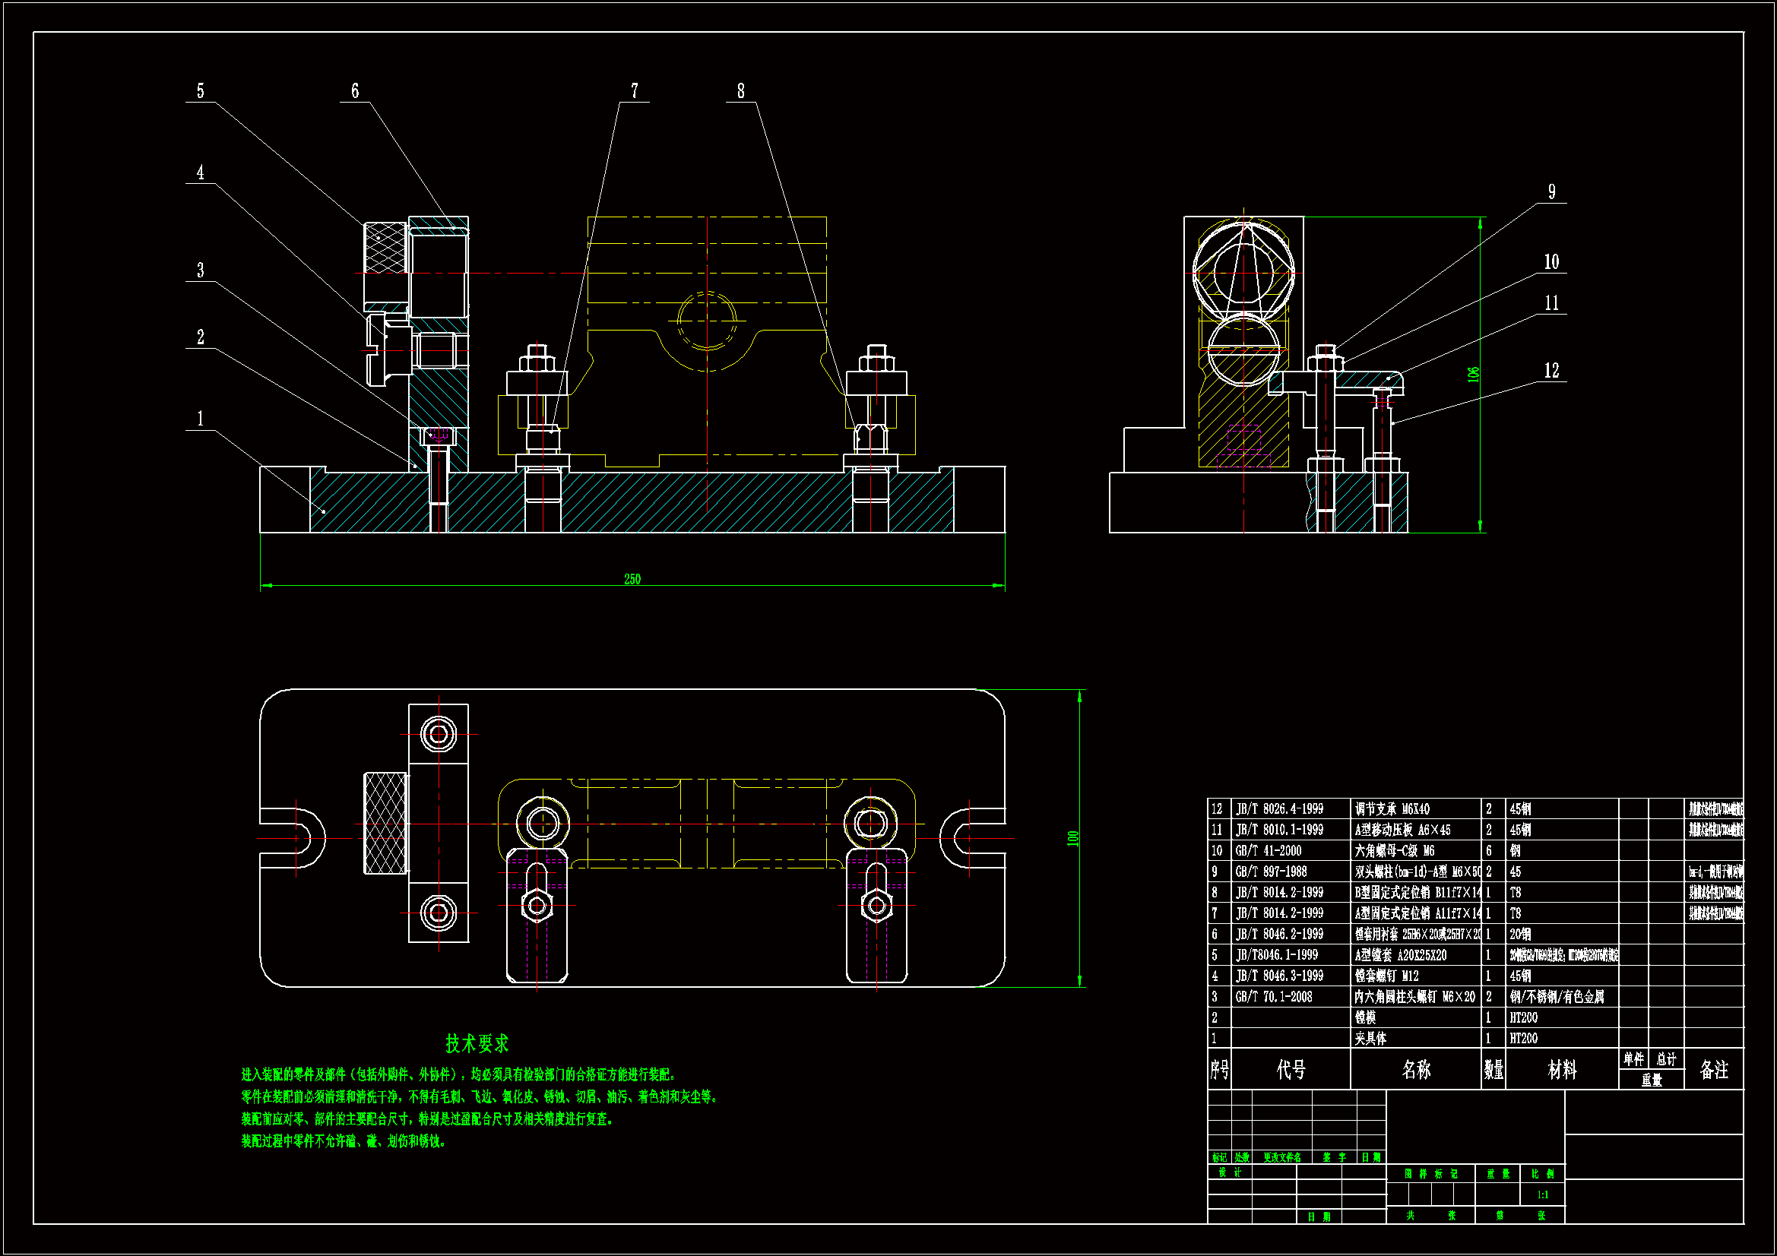
Task: Select the 备注 column header
Action: point(1713,1070)
